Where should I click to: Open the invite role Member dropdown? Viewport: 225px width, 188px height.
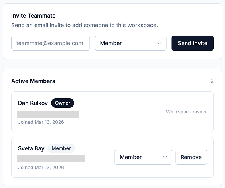[130, 43]
